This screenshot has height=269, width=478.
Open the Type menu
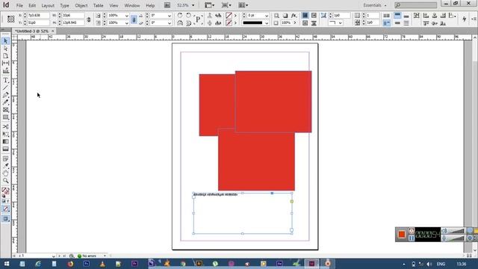[64, 5]
